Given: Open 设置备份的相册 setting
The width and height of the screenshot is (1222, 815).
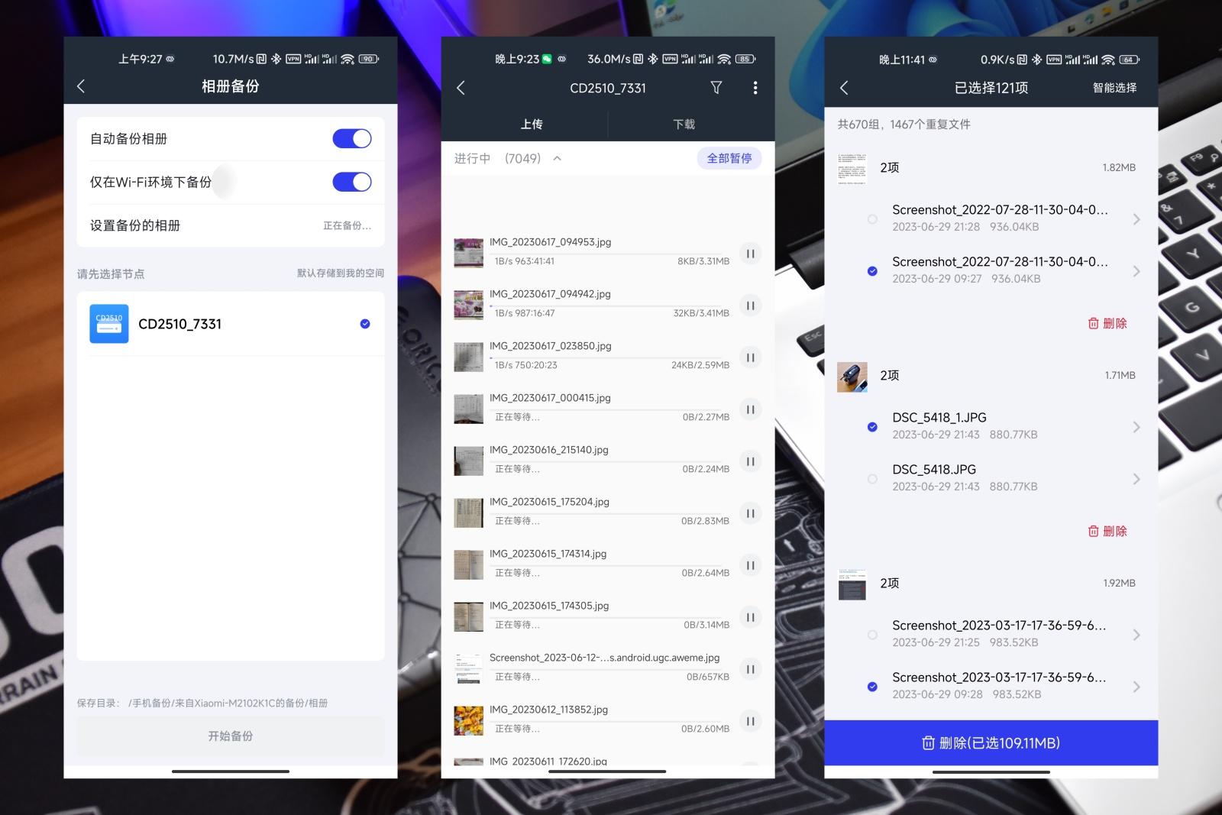Looking at the screenshot, I should 231,225.
